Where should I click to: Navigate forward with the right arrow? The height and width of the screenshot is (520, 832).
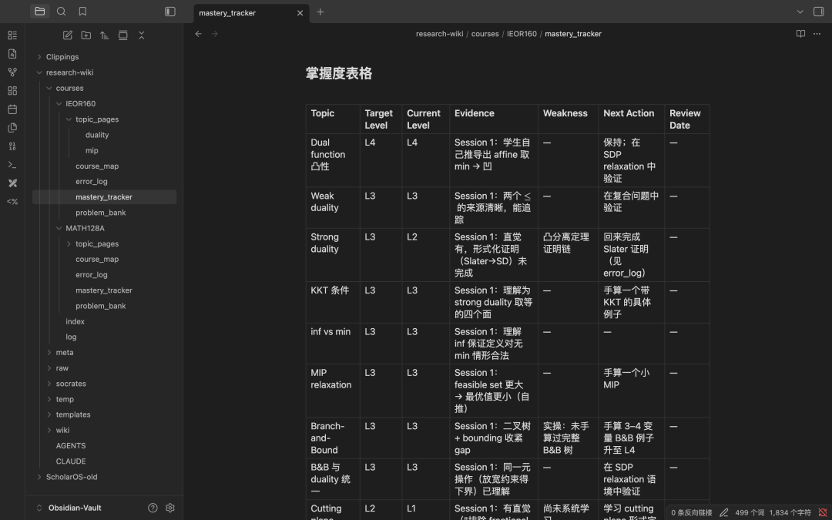[x=214, y=33]
